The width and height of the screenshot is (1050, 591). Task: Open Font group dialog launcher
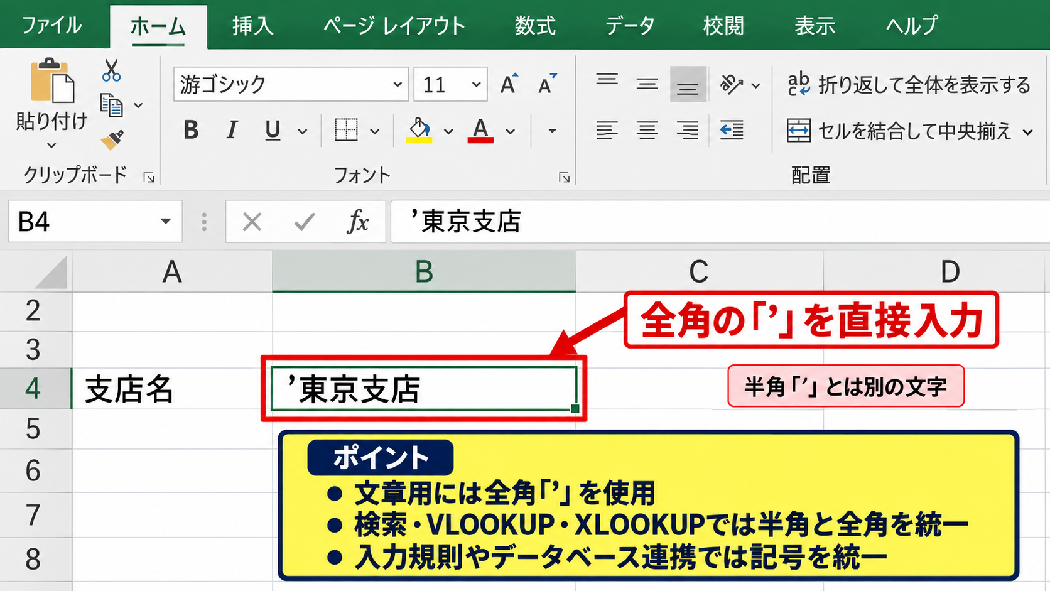[x=564, y=178]
